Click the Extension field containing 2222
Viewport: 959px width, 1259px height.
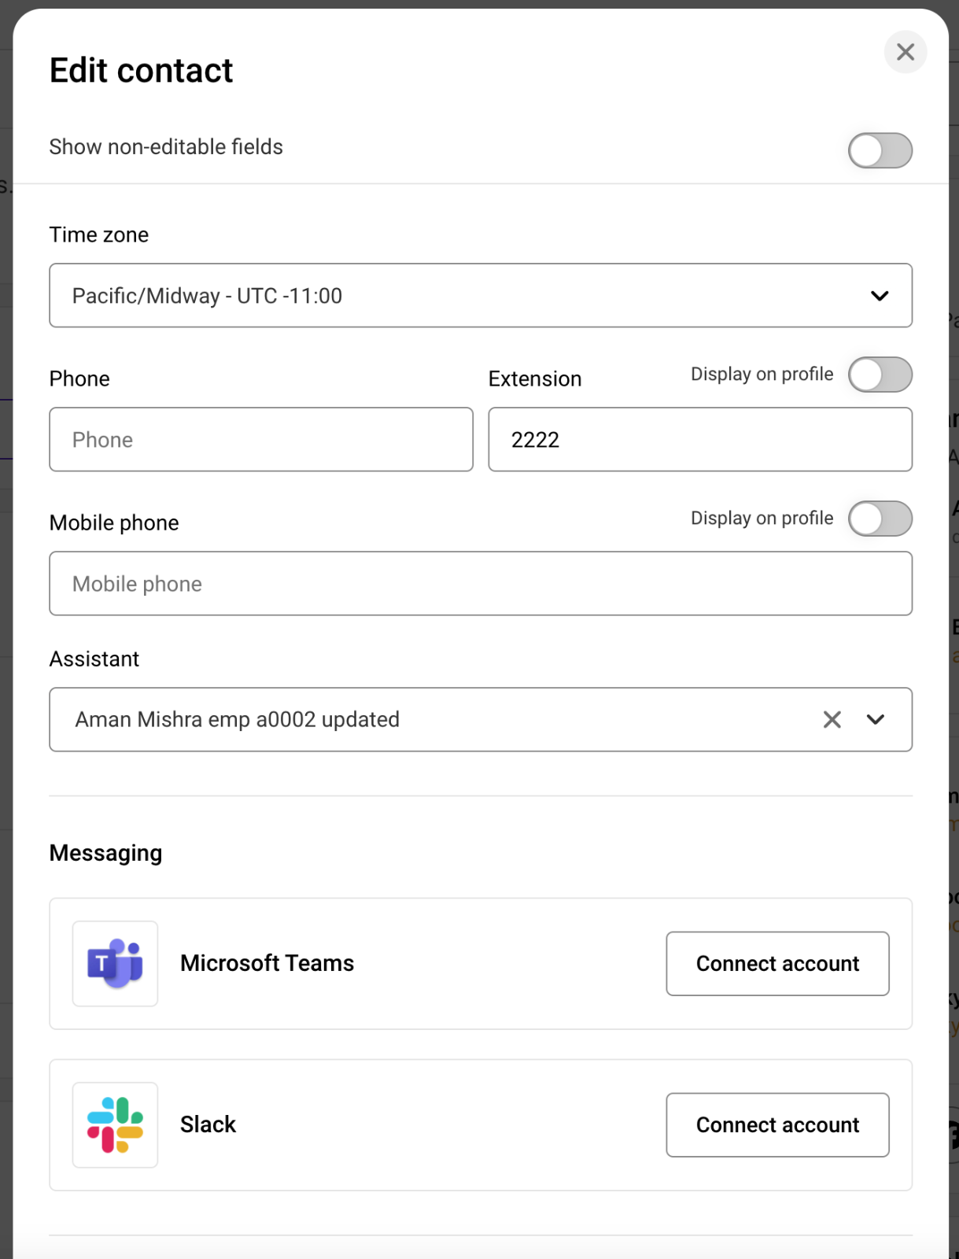pos(699,440)
